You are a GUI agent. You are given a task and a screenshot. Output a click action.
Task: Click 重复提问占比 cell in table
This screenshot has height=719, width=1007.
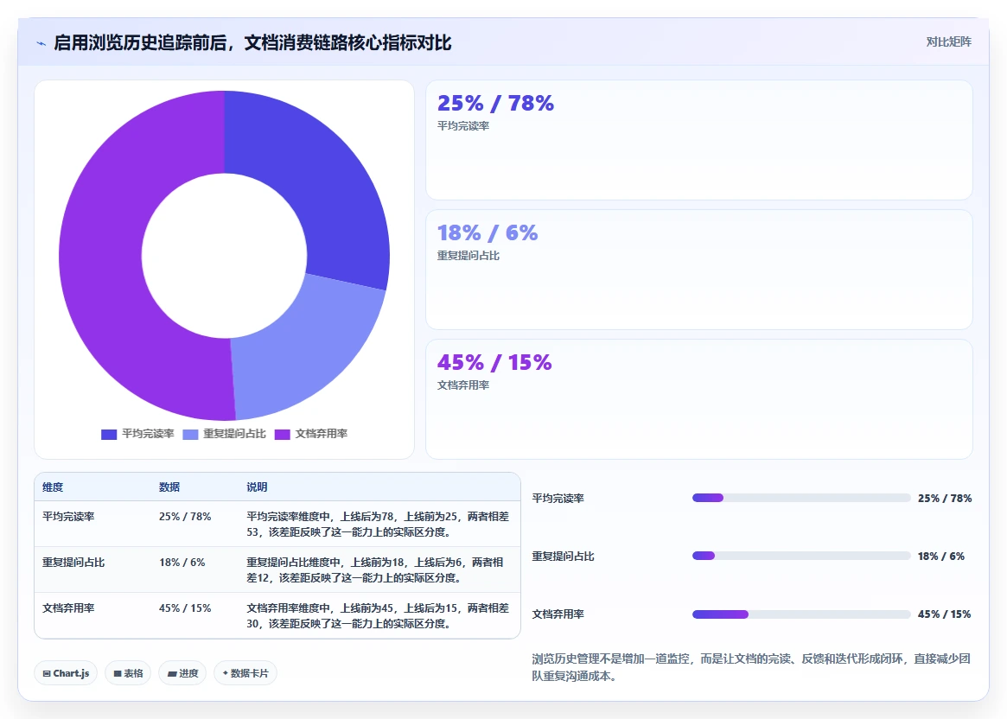73,563
